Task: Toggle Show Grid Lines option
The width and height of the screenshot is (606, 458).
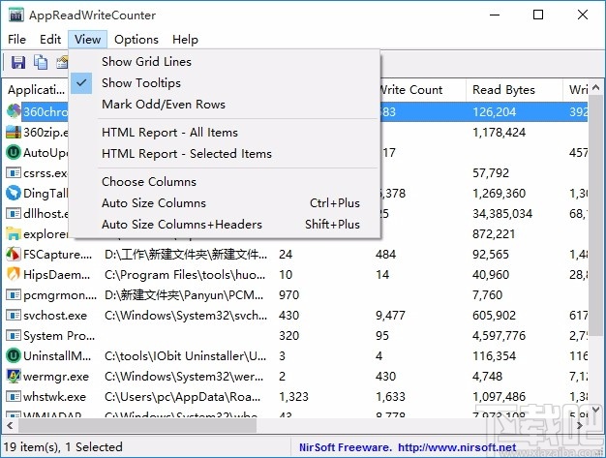Action: coord(225,61)
